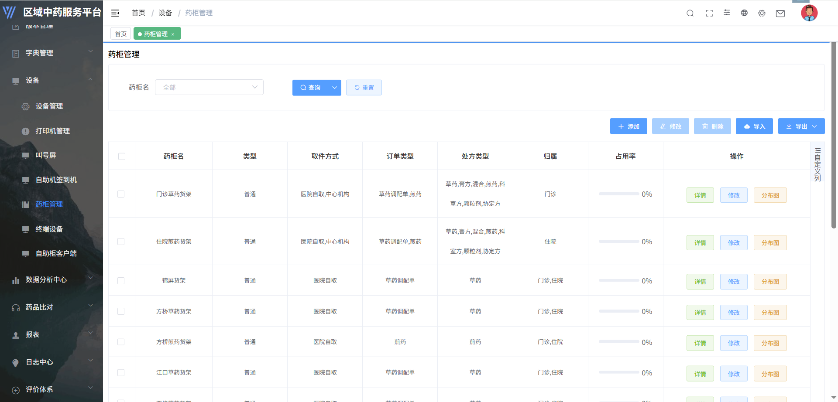The height and width of the screenshot is (402, 838).
Task: Check the 方桥草药货架 row checkbox
Action: tap(121, 311)
